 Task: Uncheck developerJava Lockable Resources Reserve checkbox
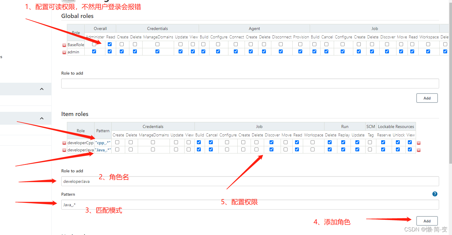click(383, 149)
